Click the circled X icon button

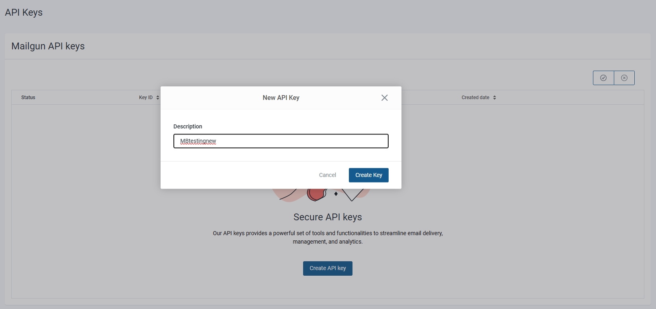(624, 78)
